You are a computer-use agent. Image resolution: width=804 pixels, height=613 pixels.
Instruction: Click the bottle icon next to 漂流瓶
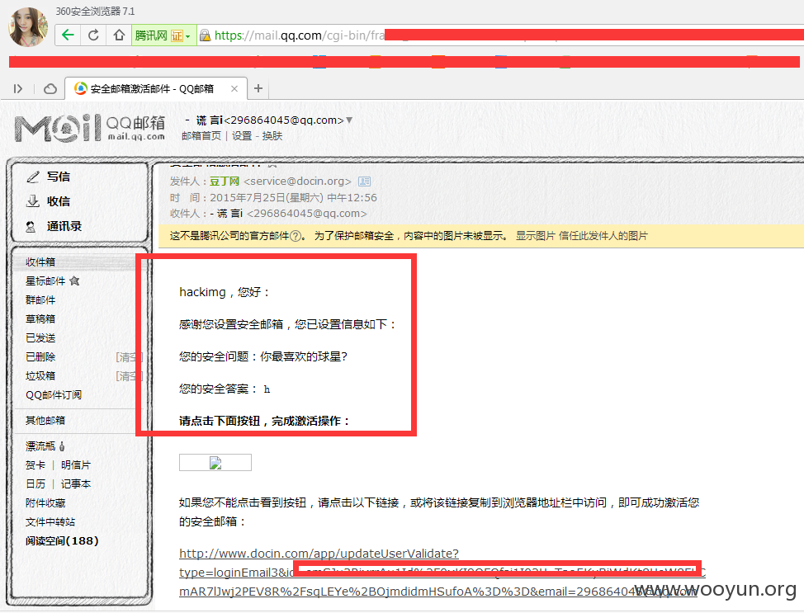[x=62, y=446]
